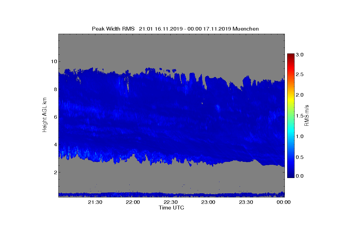Click the 22:30 time tick label
The image size is (352, 235).
pos(171,202)
